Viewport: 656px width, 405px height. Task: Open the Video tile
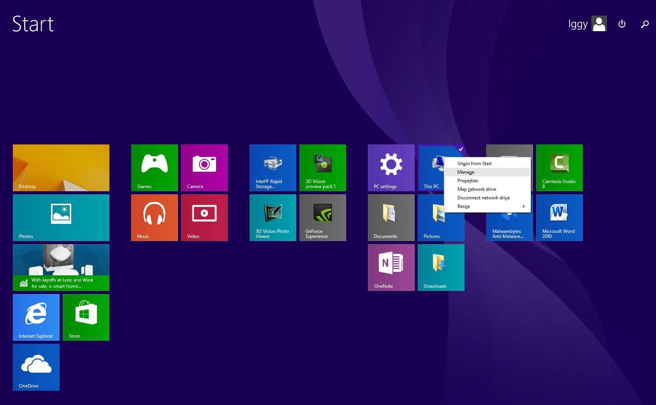[x=204, y=217]
